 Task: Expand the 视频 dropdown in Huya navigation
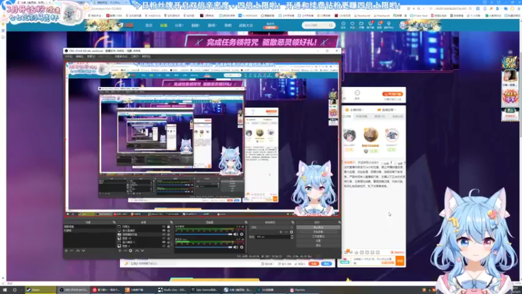coord(195,25)
